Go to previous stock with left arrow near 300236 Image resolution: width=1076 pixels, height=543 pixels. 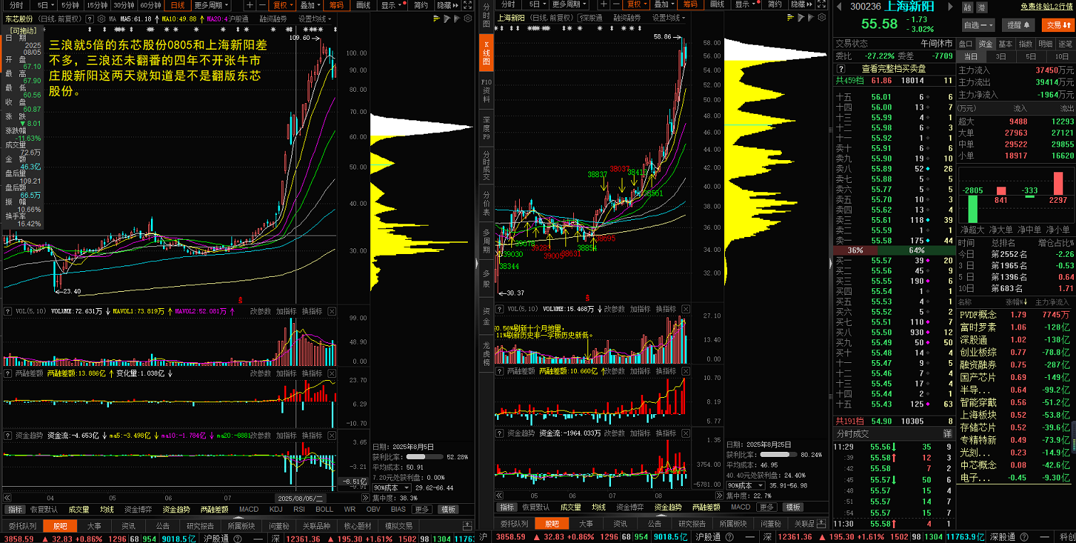[839, 6]
